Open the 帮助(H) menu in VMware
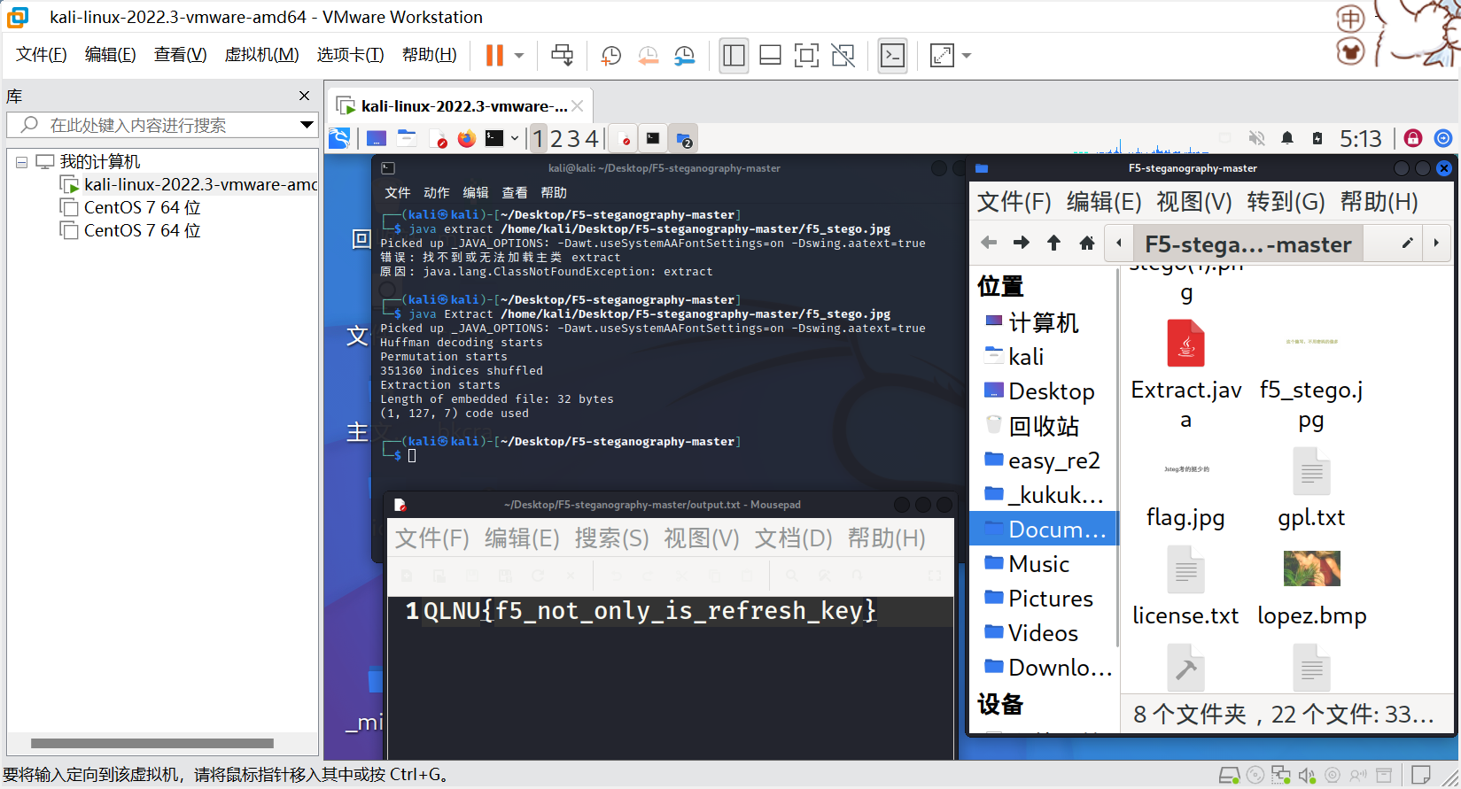This screenshot has width=1461, height=789. (x=430, y=55)
